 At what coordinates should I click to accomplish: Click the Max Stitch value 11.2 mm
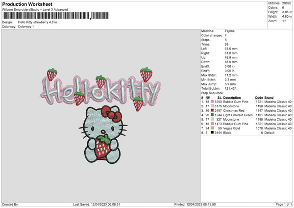point(231,75)
